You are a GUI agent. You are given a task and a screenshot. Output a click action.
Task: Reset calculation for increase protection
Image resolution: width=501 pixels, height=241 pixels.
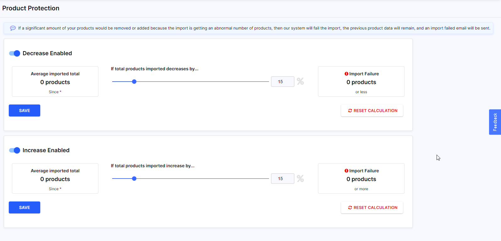(372, 207)
